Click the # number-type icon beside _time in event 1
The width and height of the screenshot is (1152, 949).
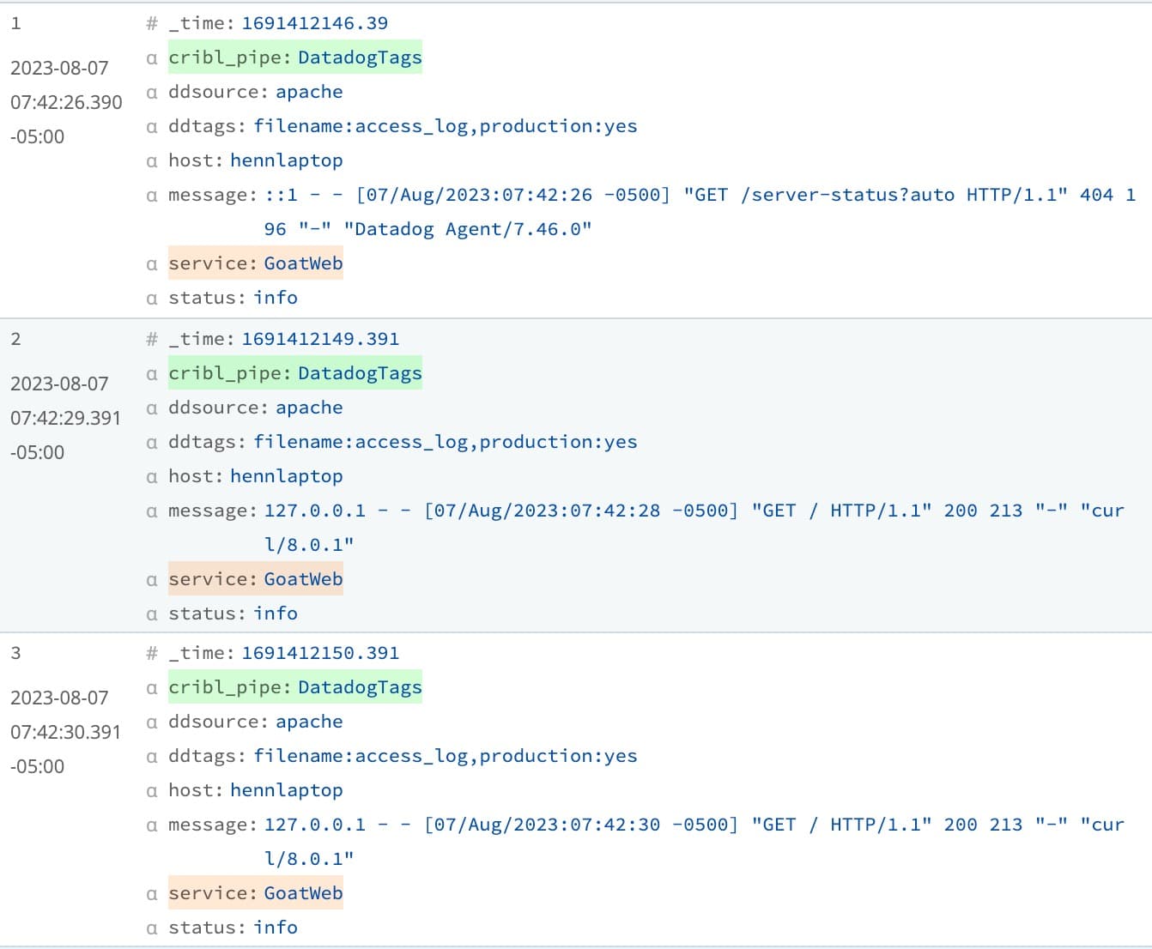tap(152, 24)
